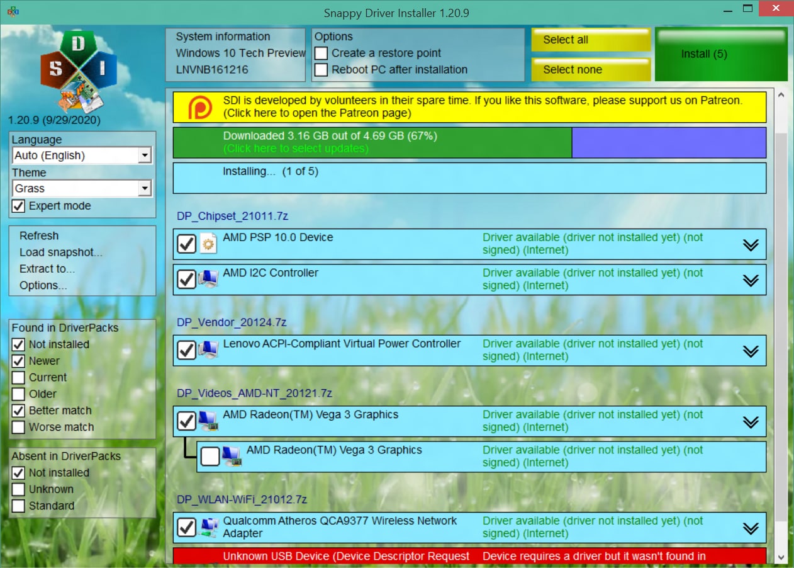Expand details for AMD PSP 10.0 Device
This screenshot has height=568, width=794.
tap(751, 245)
